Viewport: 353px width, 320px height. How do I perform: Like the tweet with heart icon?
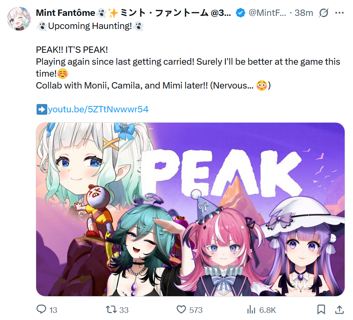(x=181, y=310)
